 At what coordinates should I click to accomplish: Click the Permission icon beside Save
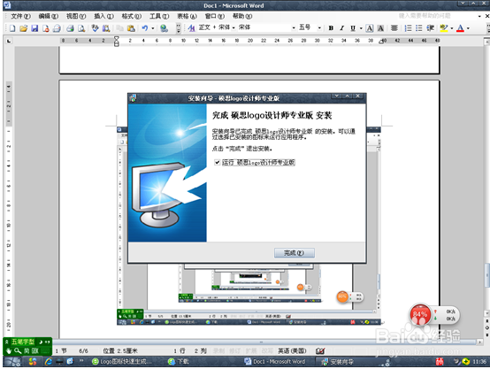46,28
